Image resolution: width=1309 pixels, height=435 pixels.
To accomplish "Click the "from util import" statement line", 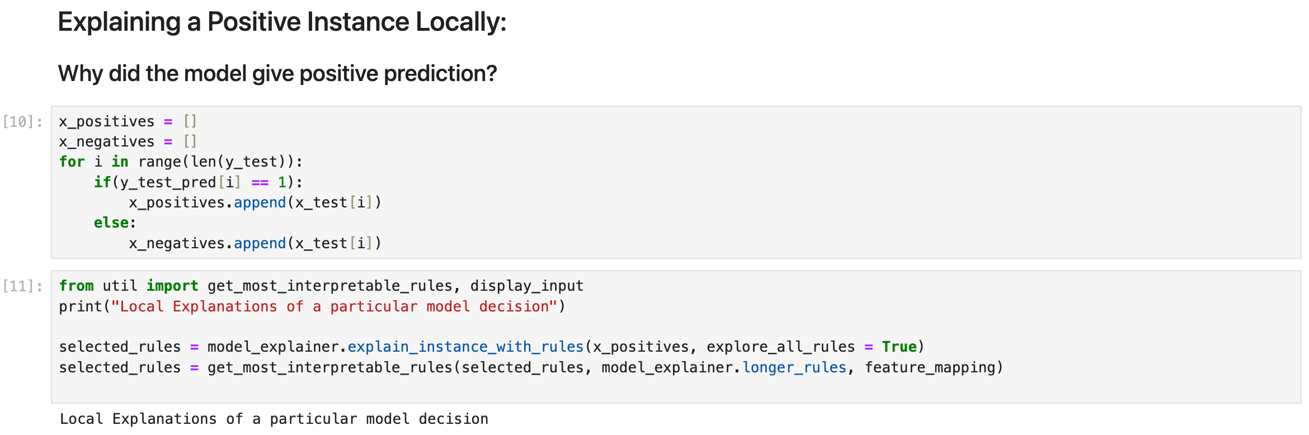I will pos(129,286).
